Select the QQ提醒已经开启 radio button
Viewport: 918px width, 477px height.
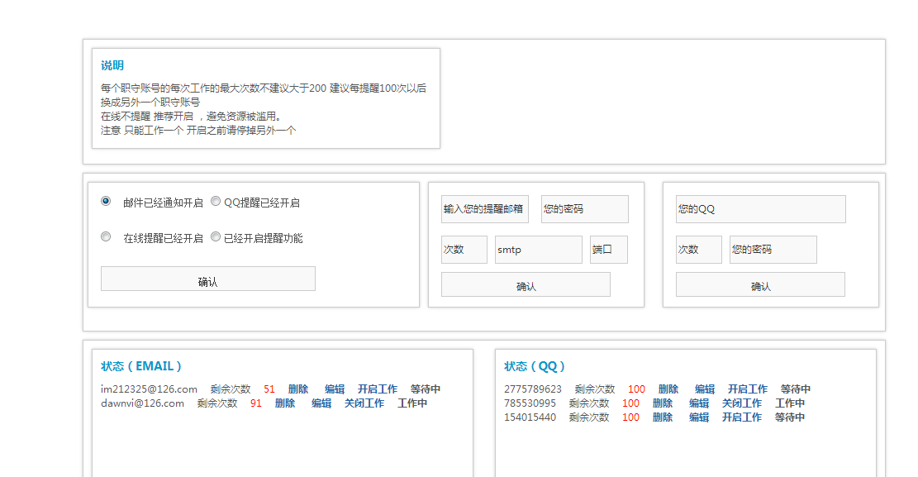pos(215,201)
